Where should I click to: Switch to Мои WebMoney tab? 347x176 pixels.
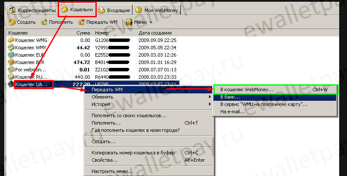point(157,10)
